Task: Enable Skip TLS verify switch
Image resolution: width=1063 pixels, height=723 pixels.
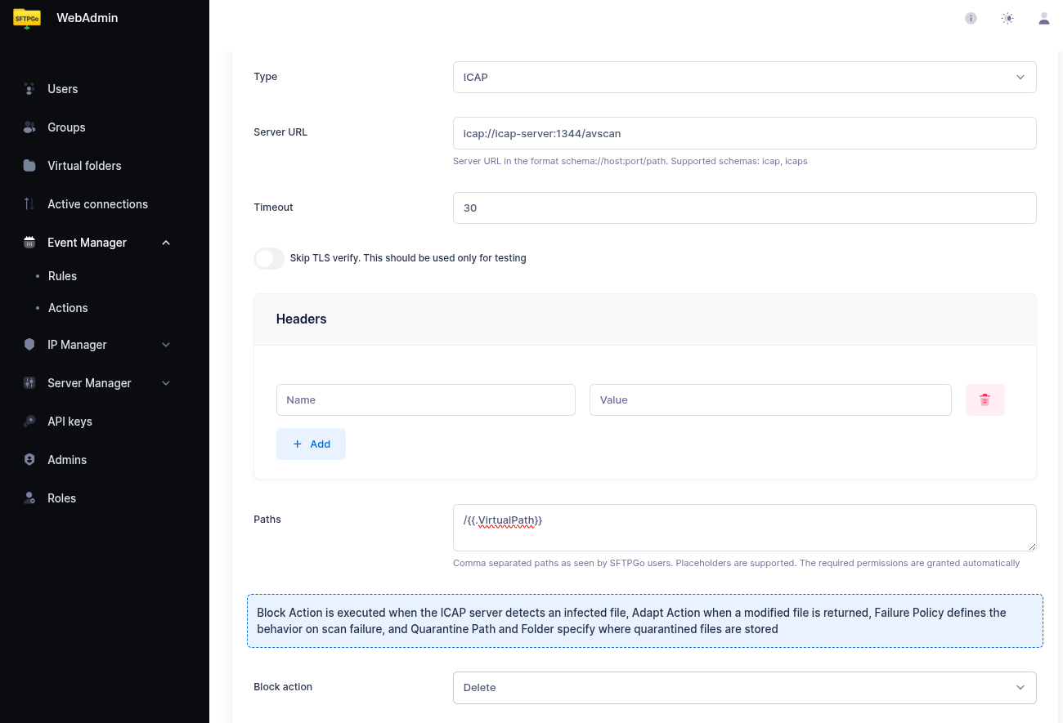Action: click(269, 258)
